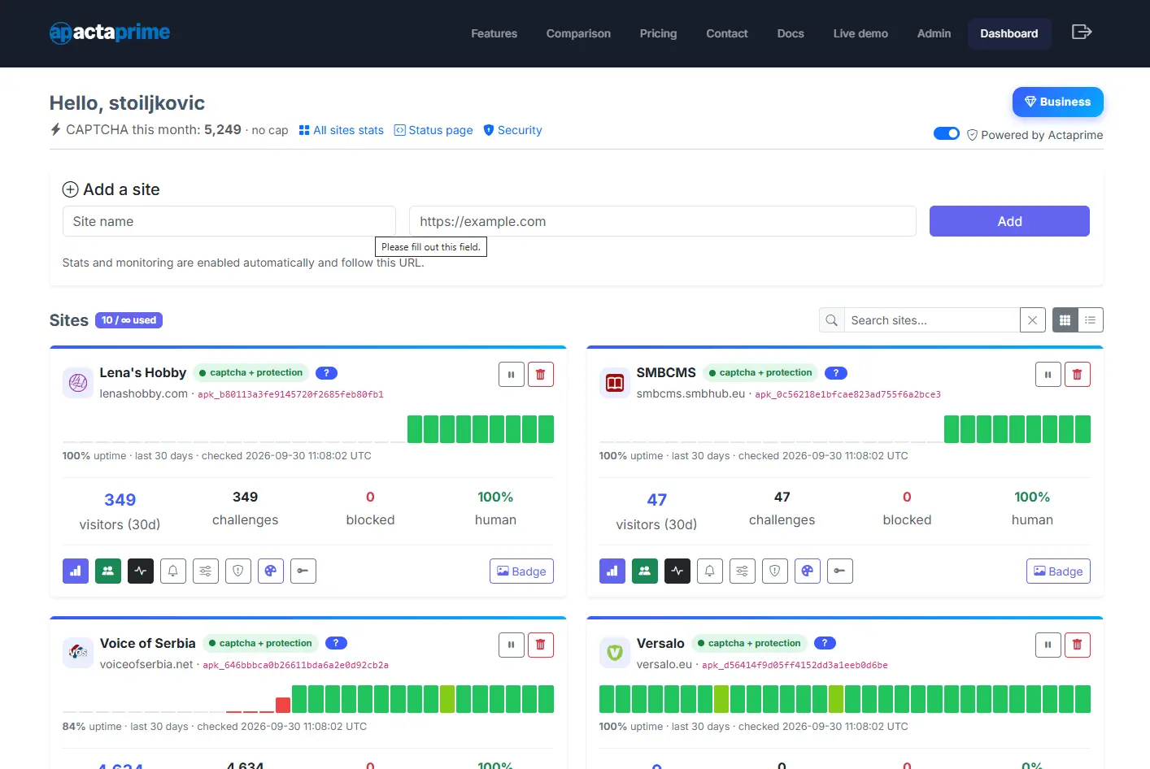
Task: Click the Business plan button
Action: [x=1058, y=102]
